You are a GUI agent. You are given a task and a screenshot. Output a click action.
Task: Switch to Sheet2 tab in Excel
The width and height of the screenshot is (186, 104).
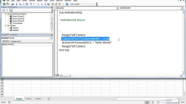pos(28,99)
